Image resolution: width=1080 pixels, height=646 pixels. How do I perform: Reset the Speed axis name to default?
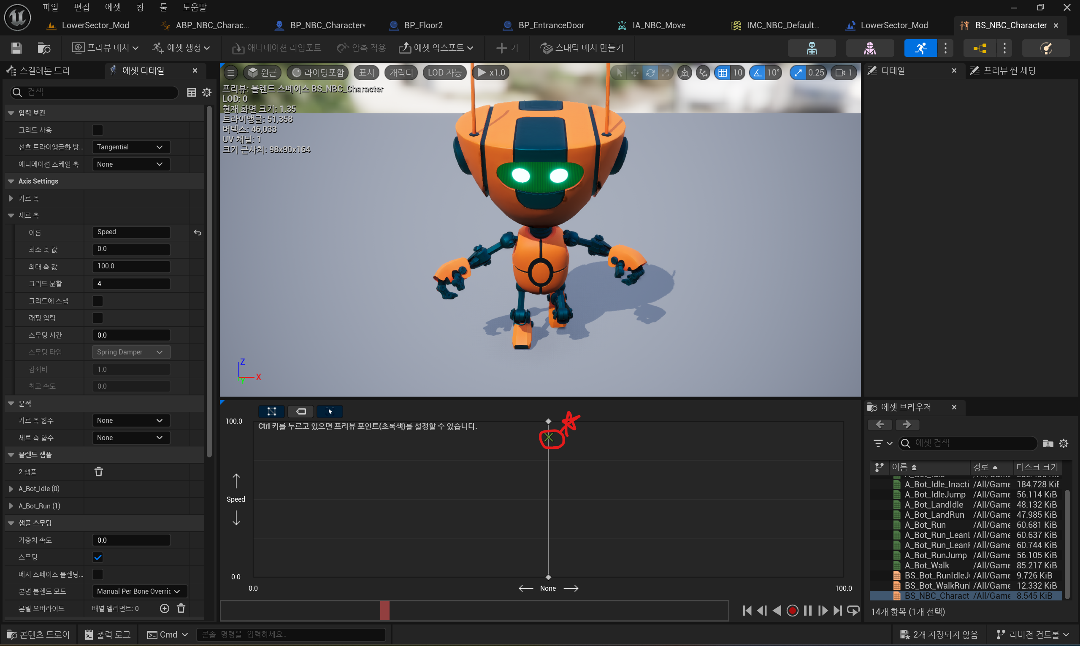pos(198,232)
